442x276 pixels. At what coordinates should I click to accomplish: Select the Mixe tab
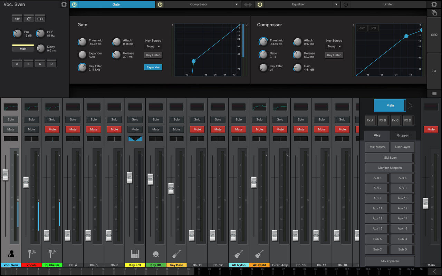pyautogui.click(x=377, y=136)
